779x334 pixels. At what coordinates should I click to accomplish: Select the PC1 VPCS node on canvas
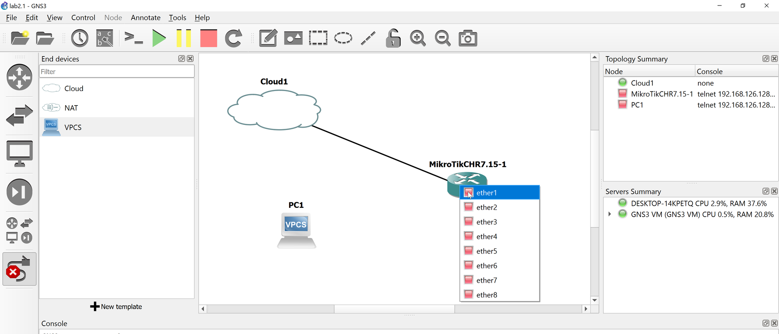296,230
